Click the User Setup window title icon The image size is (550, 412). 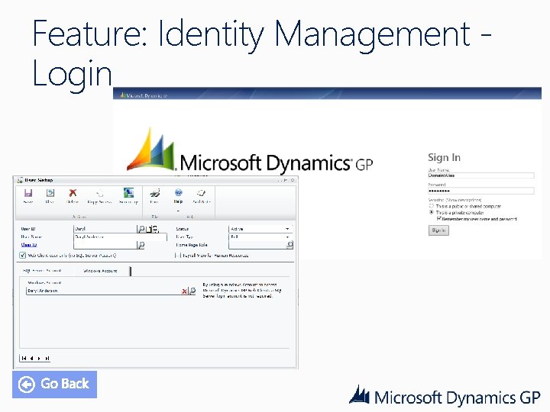point(20,180)
